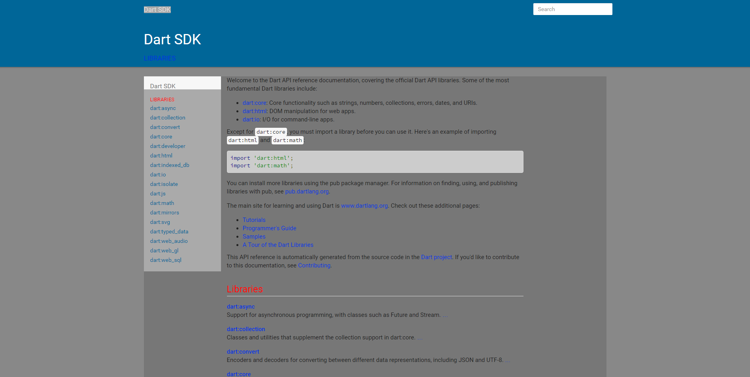
Task: Open dart:web_sql in the sidebar
Action: pyautogui.click(x=166, y=260)
